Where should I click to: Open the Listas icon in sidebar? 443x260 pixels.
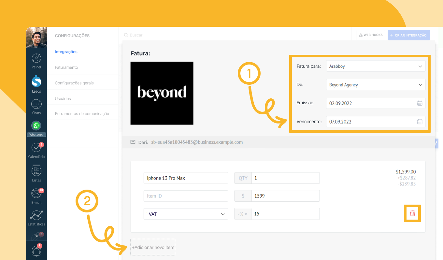(x=36, y=171)
